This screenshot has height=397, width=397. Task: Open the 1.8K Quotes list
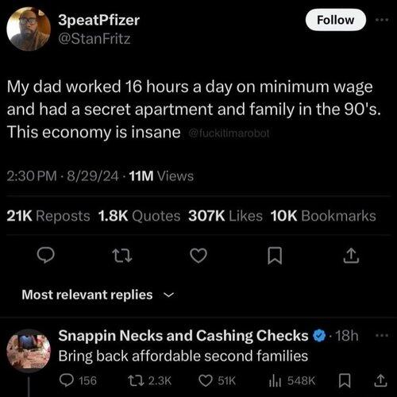[139, 216]
